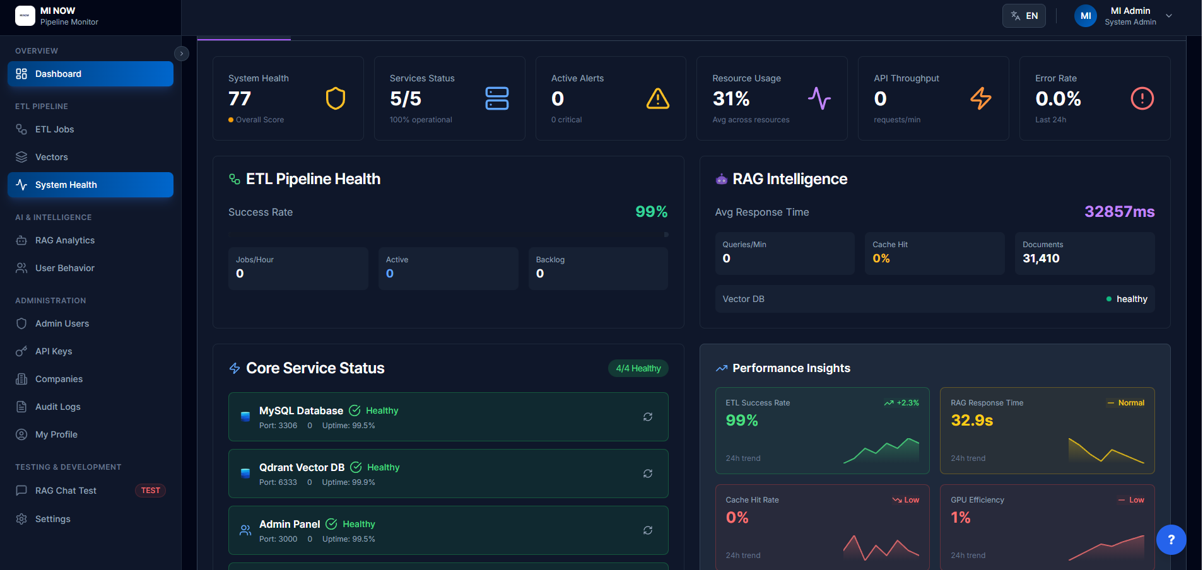
Task: Select the User Behavior icon
Action: point(21,268)
